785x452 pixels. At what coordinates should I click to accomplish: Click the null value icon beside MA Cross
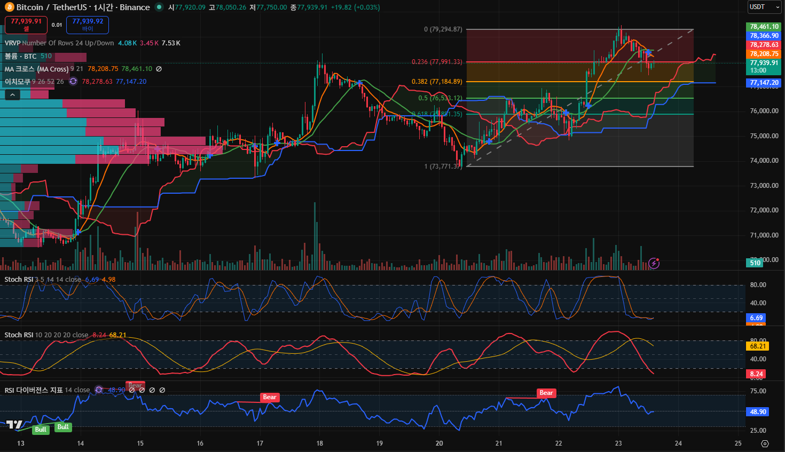click(159, 69)
